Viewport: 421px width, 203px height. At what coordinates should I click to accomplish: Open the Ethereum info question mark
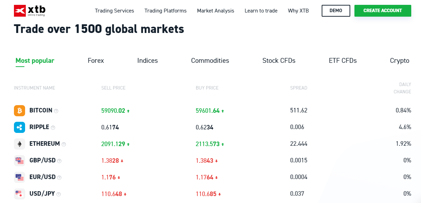pos(64,144)
